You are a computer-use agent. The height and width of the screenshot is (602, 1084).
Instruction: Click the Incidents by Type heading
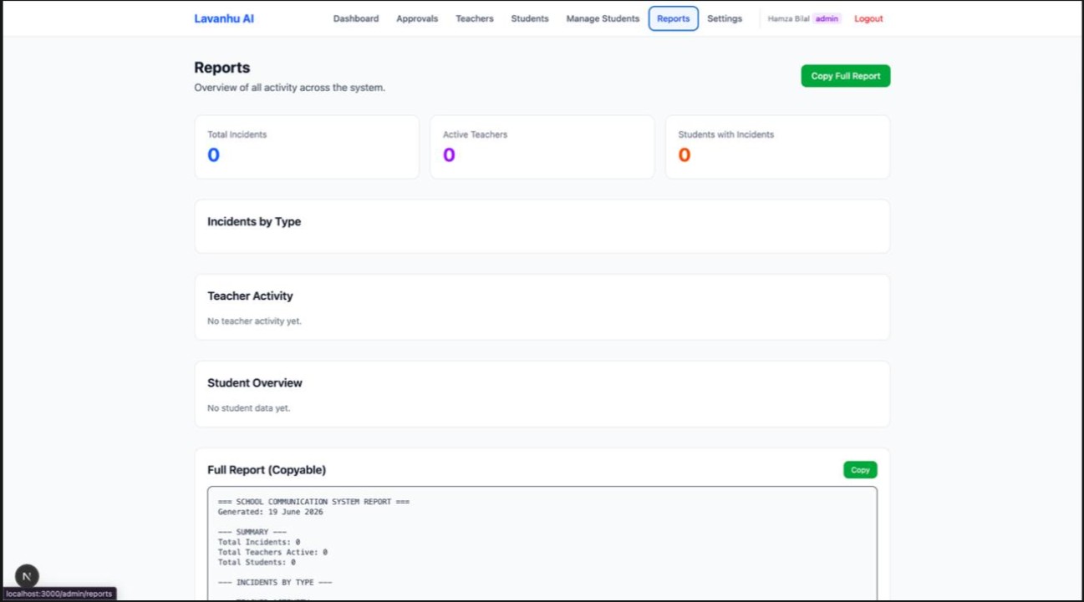tap(254, 221)
